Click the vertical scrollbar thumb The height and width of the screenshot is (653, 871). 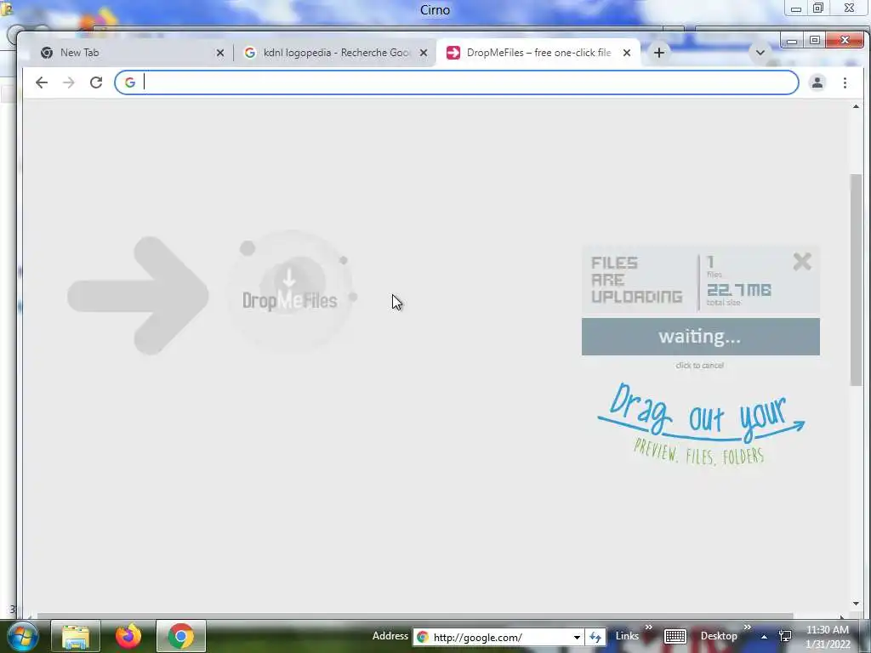856,279
